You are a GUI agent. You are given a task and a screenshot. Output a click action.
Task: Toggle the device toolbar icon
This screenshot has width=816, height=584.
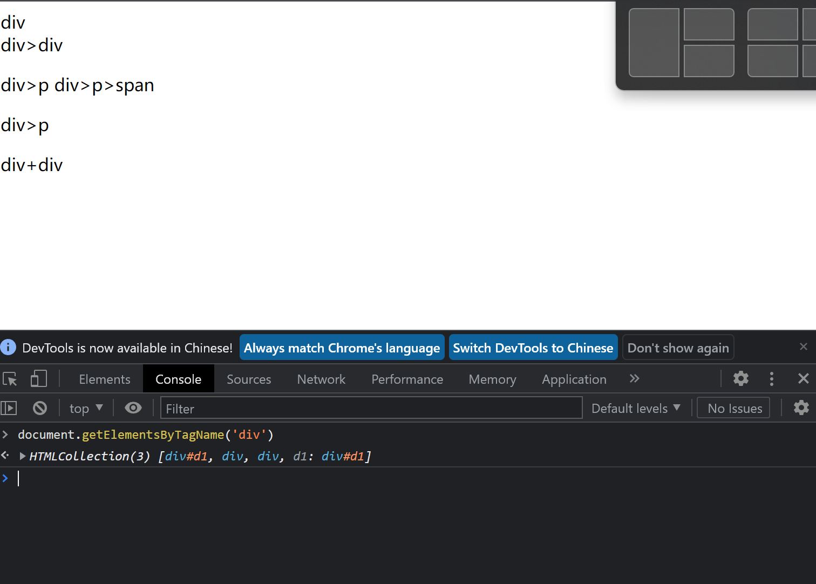[39, 379]
